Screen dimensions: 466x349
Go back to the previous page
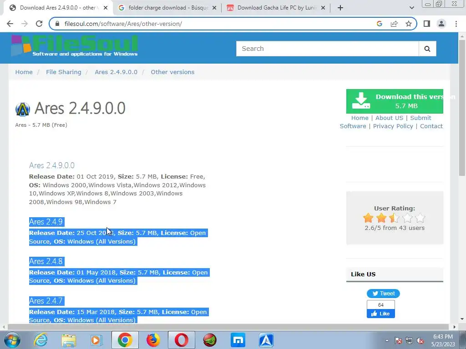10,24
